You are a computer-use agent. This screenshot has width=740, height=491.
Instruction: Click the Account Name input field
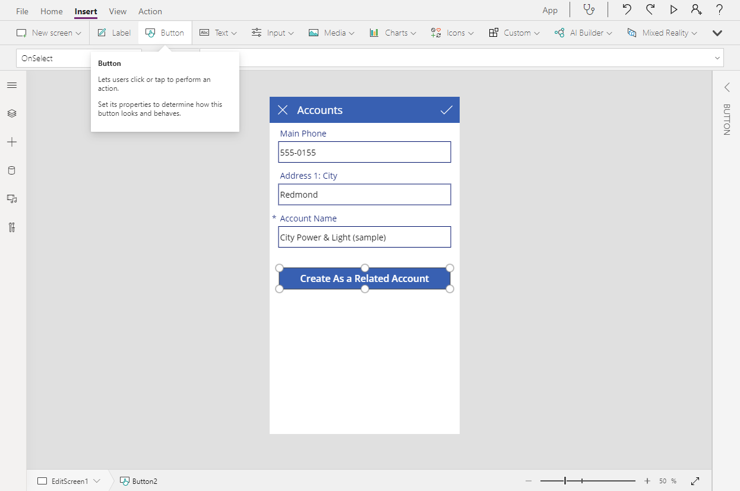point(365,237)
